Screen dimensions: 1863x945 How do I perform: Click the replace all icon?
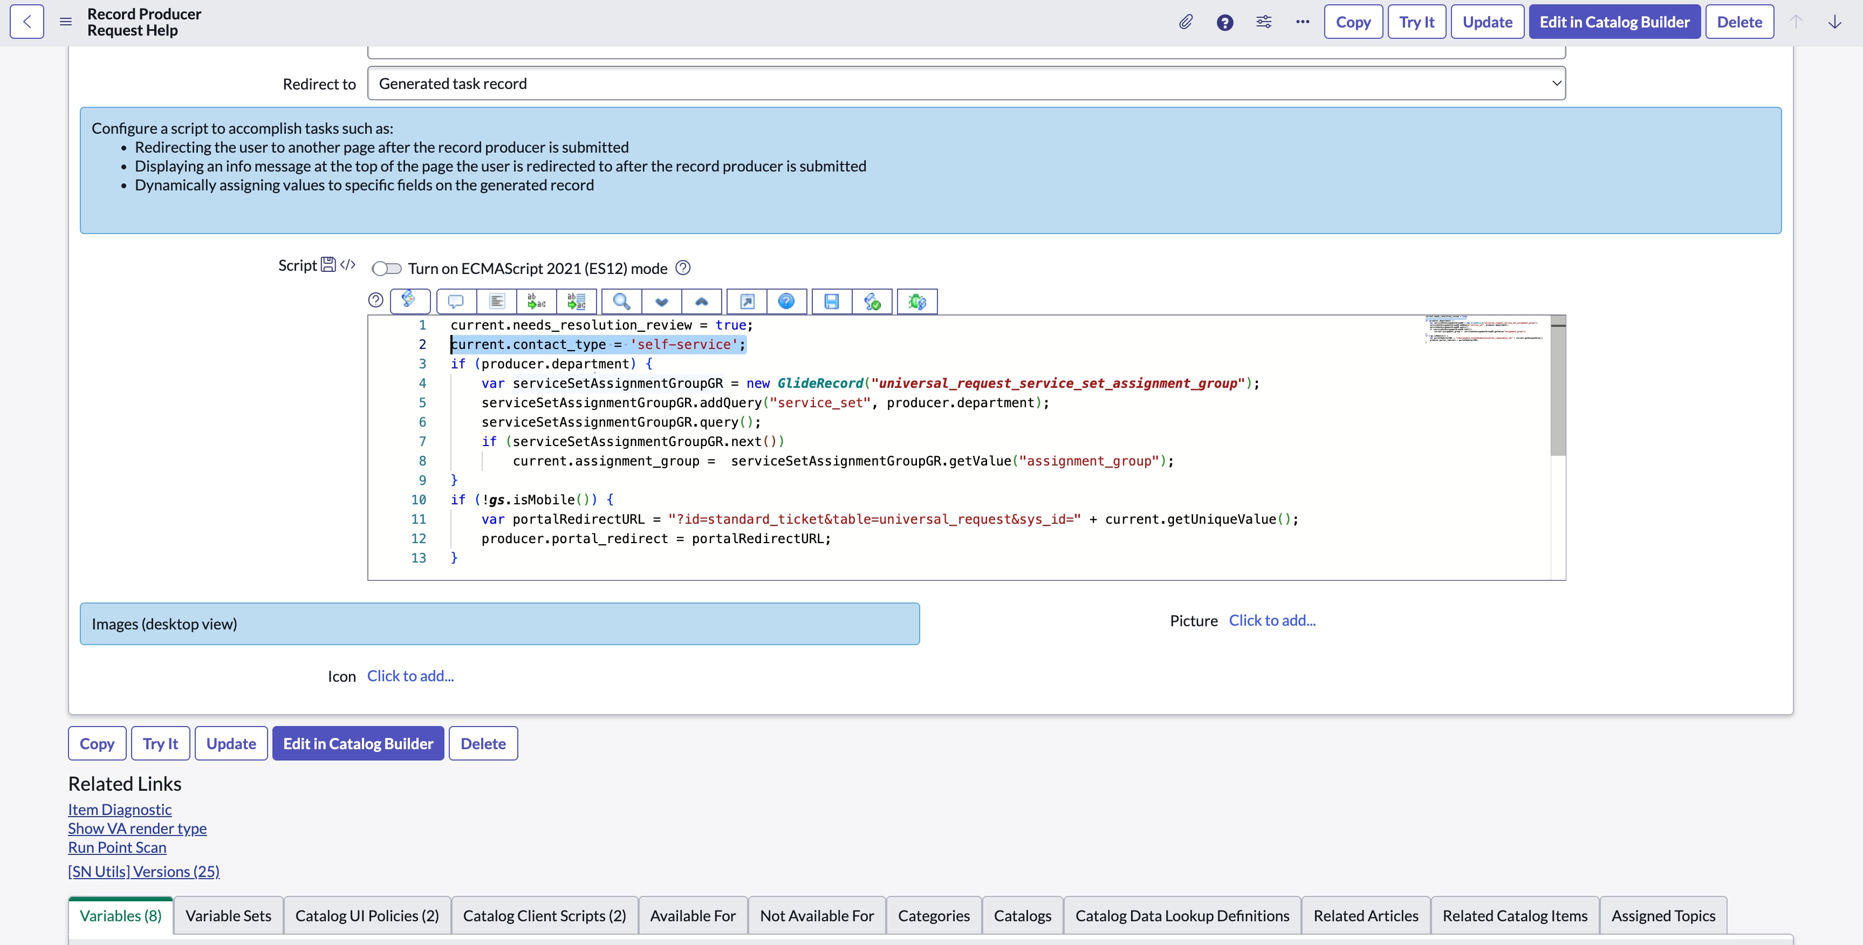pyautogui.click(x=577, y=302)
